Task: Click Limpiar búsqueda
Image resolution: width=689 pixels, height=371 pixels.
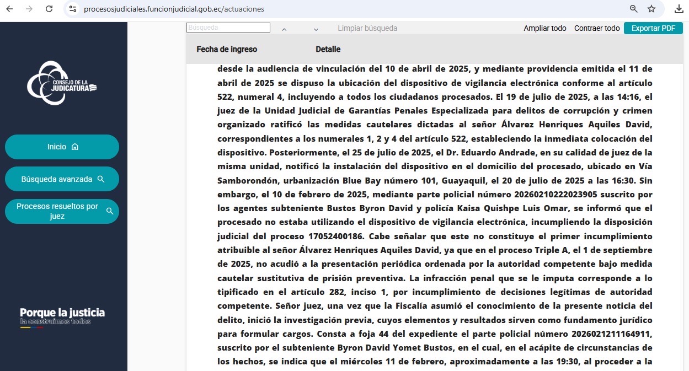Action: pos(367,28)
